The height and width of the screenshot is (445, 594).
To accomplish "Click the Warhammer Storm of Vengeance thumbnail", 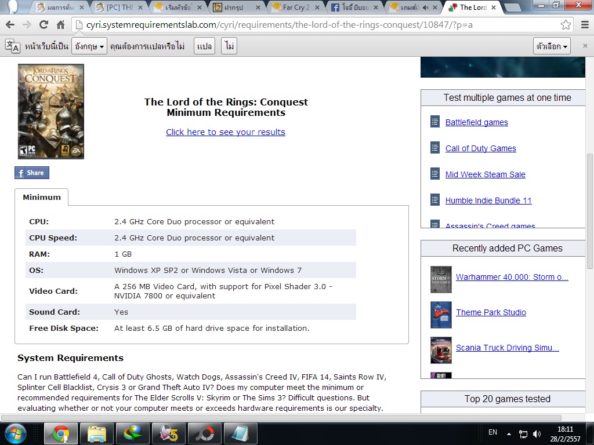I will point(441,280).
